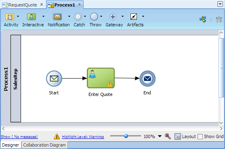This screenshot has height=149, width=225.
Task: Open the Interactive dropdown arrow
Action: pyautogui.click(x=43, y=16)
